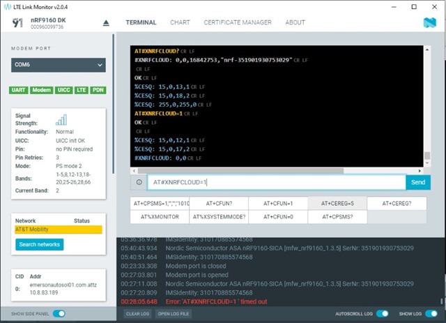Click the Search networks button
The height and width of the screenshot is (323, 446).
pyautogui.click(x=39, y=244)
